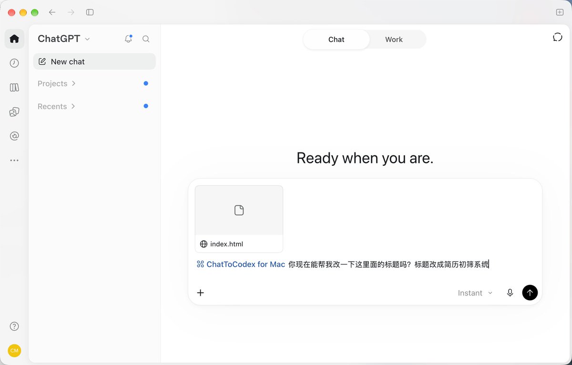Click the index.html file name

[x=226, y=244]
